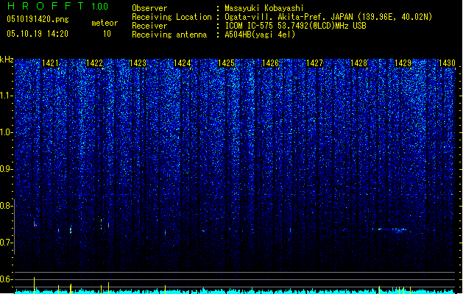Click the 'Observer' field label
The image size is (463, 294).
(x=149, y=8)
